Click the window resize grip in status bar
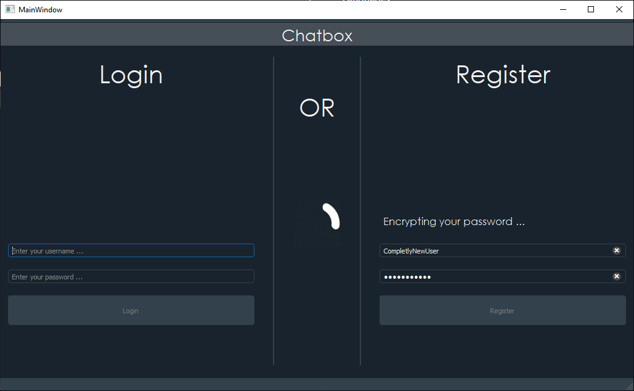634x391 pixels. (x=629, y=386)
